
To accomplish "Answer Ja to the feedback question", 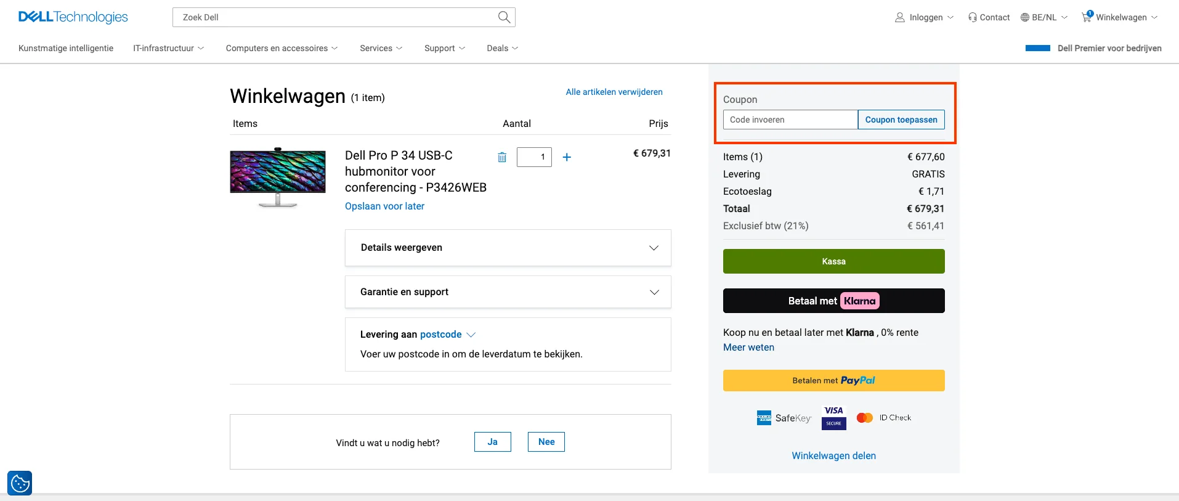I will point(493,442).
